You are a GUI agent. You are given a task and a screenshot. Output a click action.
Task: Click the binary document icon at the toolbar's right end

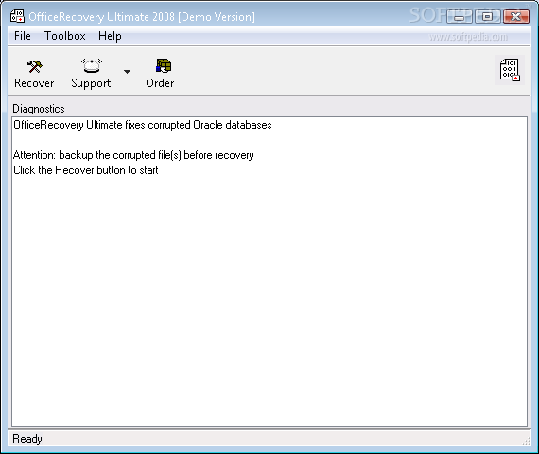point(510,70)
